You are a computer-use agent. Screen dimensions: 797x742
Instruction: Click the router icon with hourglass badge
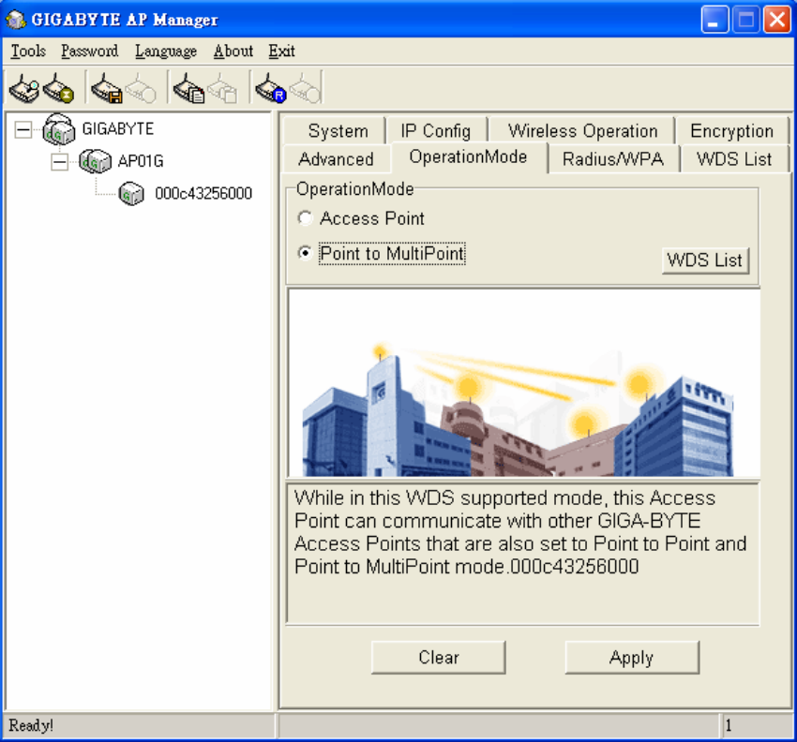(58, 88)
